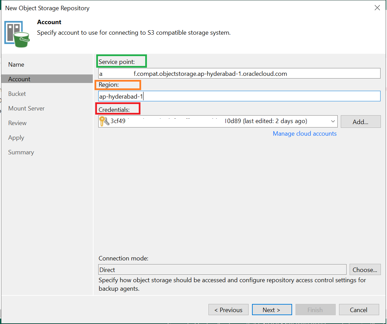Open the Manage cloud accounts link
Screen dimensions: 387x324
click(x=304, y=133)
